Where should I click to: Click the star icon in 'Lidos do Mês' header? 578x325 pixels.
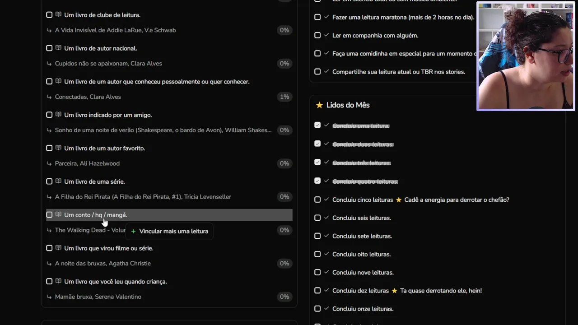point(319,105)
